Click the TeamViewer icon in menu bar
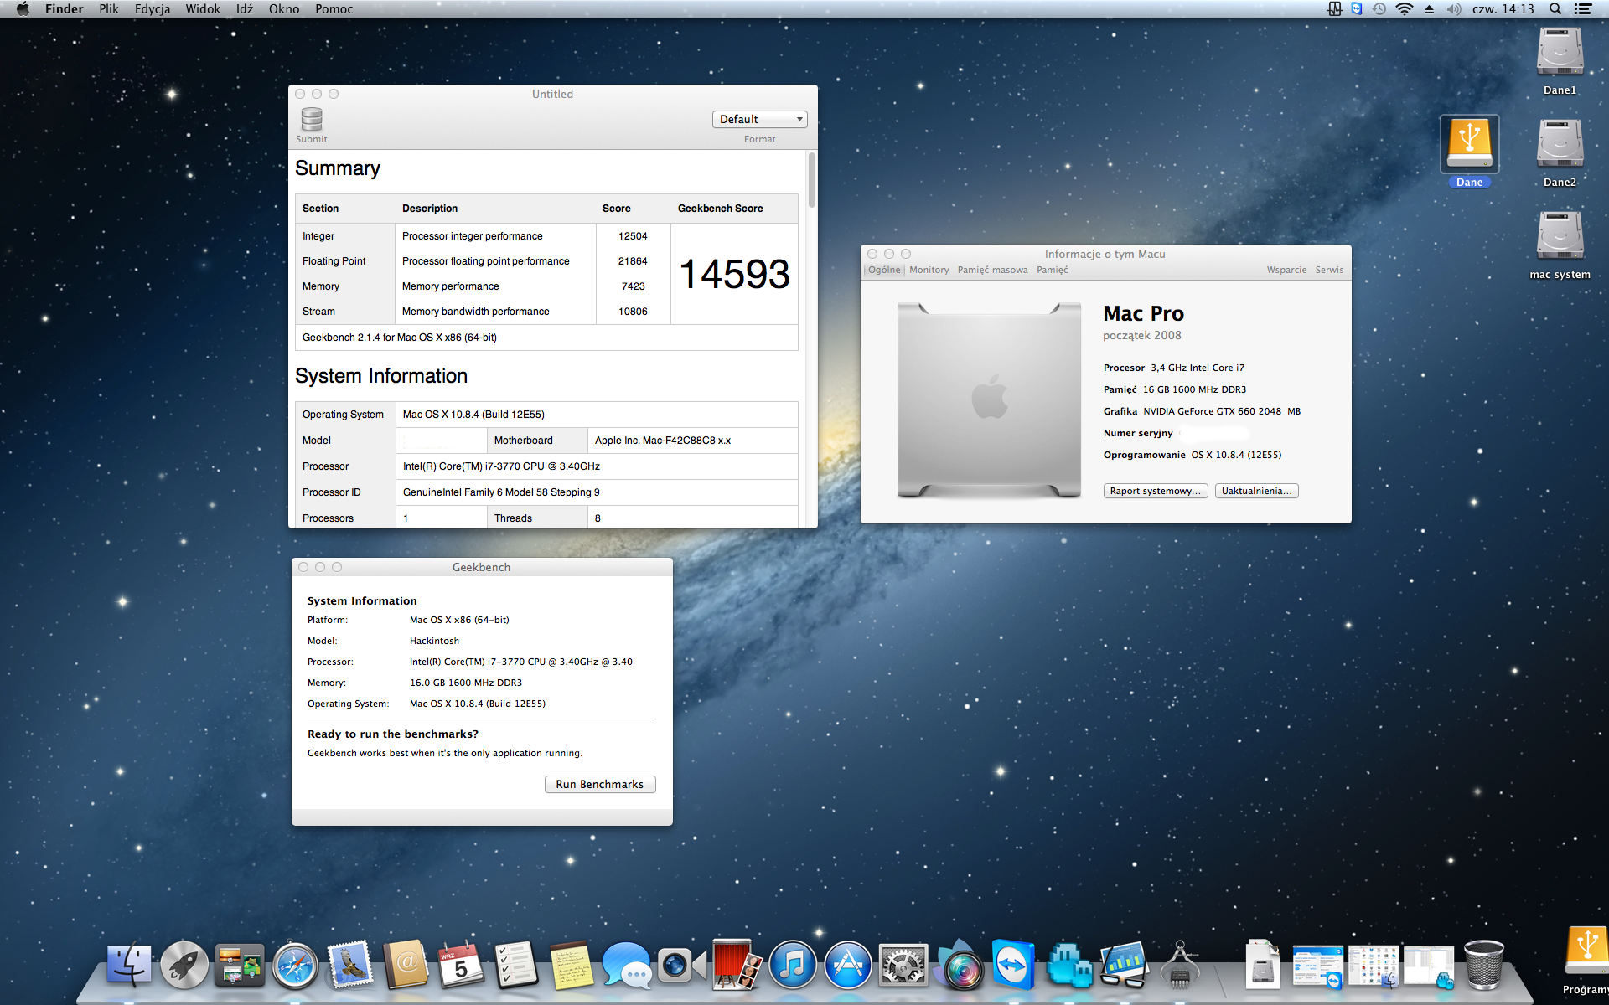This screenshot has width=1609, height=1005. 1357,9
